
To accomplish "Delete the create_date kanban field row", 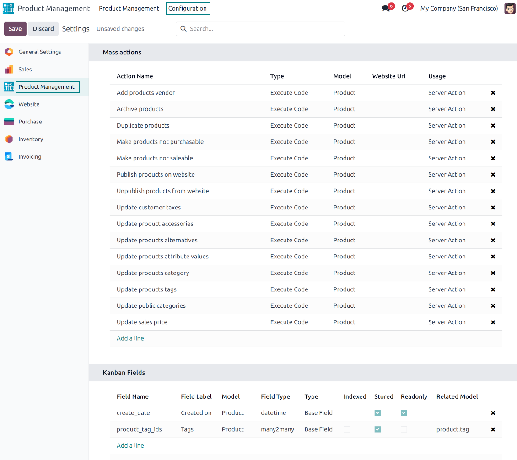I will point(493,413).
